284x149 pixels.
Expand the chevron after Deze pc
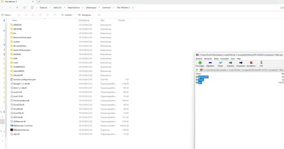click(51, 8)
